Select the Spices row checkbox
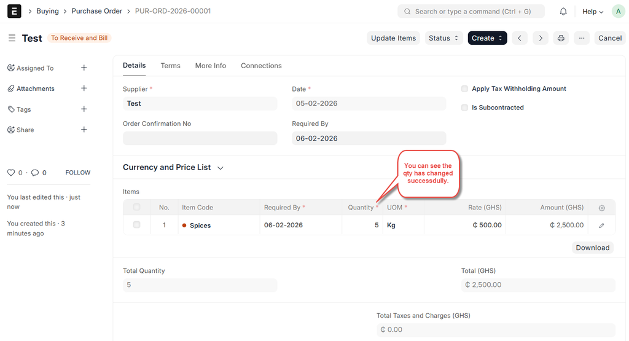 click(x=136, y=225)
